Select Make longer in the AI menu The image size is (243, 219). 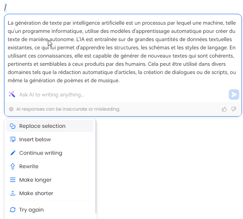click(x=50, y=180)
